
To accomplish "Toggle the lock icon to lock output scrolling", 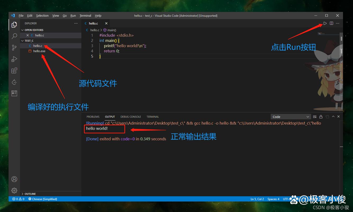I will click(321, 117).
